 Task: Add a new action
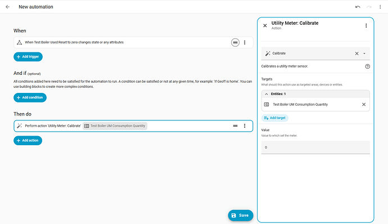pos(28,141)
